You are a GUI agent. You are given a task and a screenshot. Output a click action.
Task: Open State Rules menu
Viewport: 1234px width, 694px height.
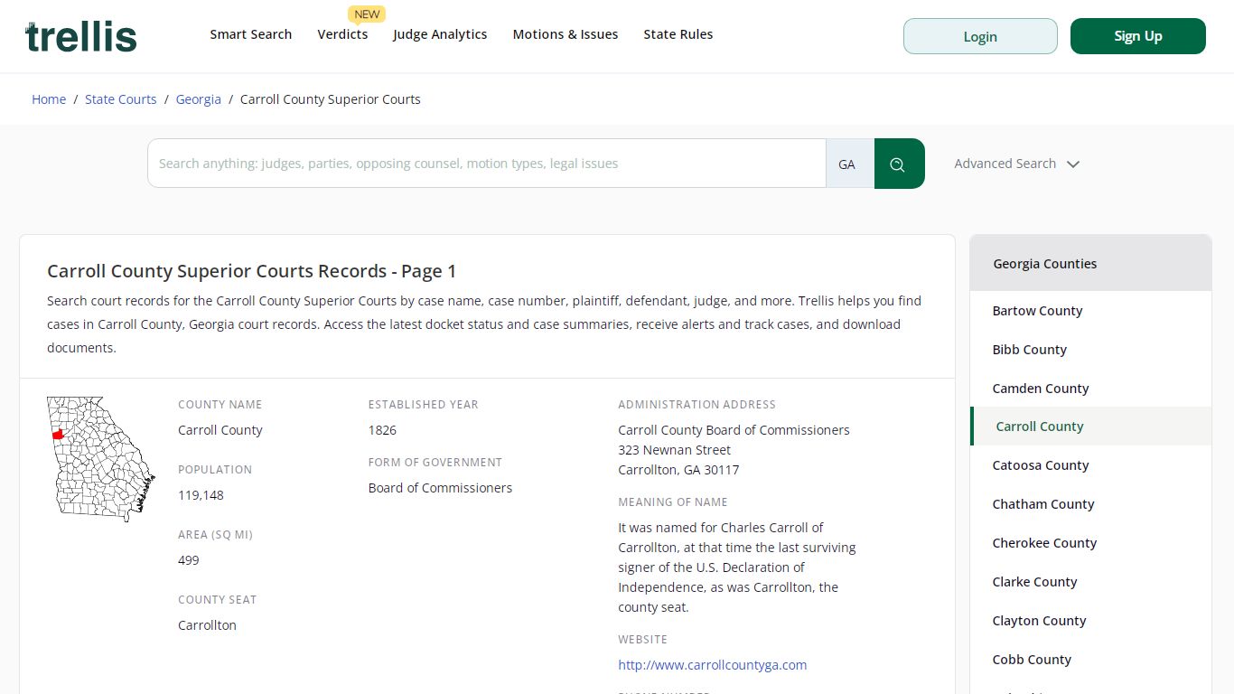click(x=678, y=34)
